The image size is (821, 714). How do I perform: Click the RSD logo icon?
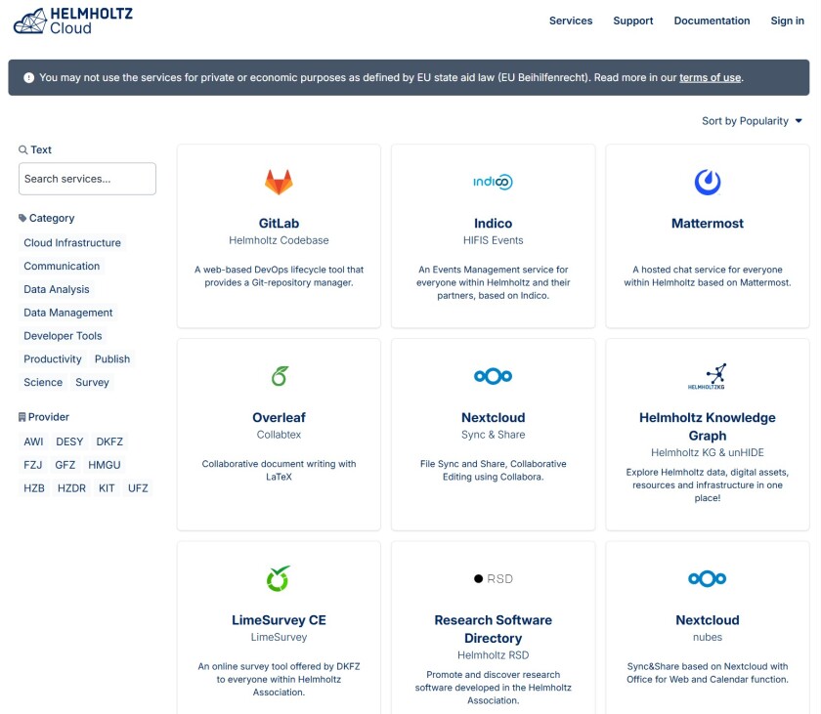pyautogui.click(x=493, y=578)
